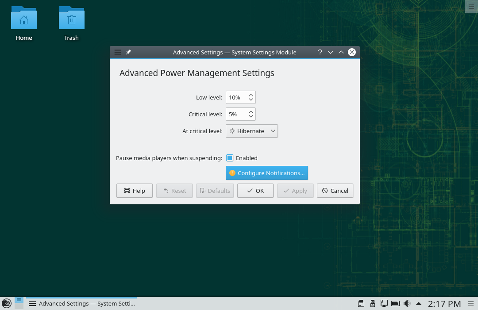Viewport: 478px width, 310px height.
Task: Open the clipboard tray icon
Action: [x=361, y=303]
